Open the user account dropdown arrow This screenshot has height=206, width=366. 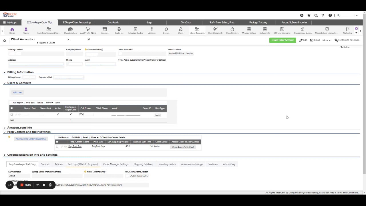pos(357,15)
